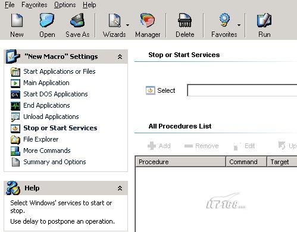Click the Favorites ribbon icon in toolbar

(224, 20)
